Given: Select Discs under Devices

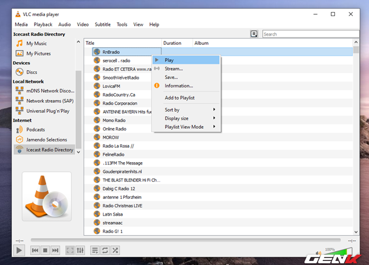Looking at the screenshot, I should click(32, 72).
